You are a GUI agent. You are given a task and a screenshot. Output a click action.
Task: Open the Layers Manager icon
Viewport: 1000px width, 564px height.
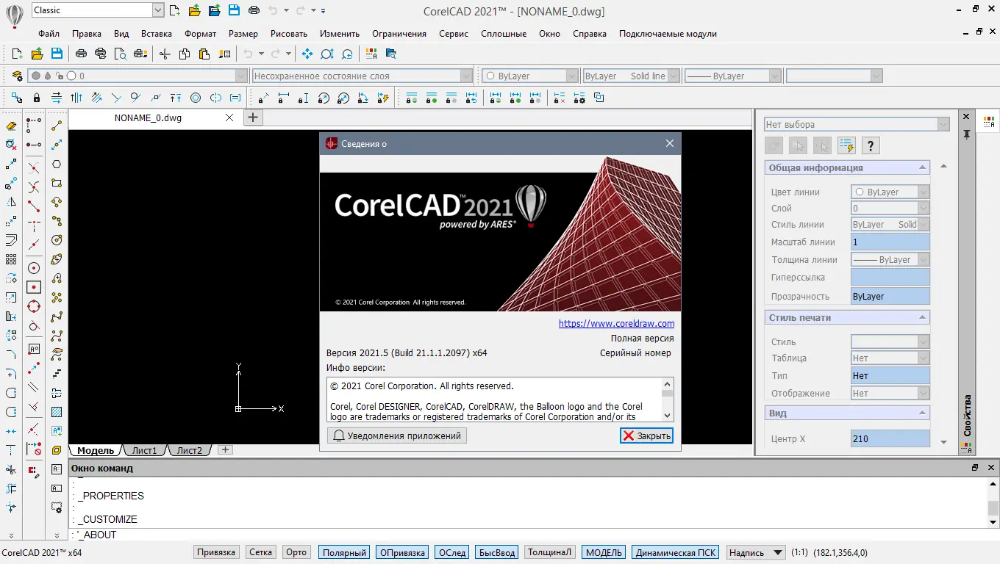pyautogui.click(x=18, y=76)
